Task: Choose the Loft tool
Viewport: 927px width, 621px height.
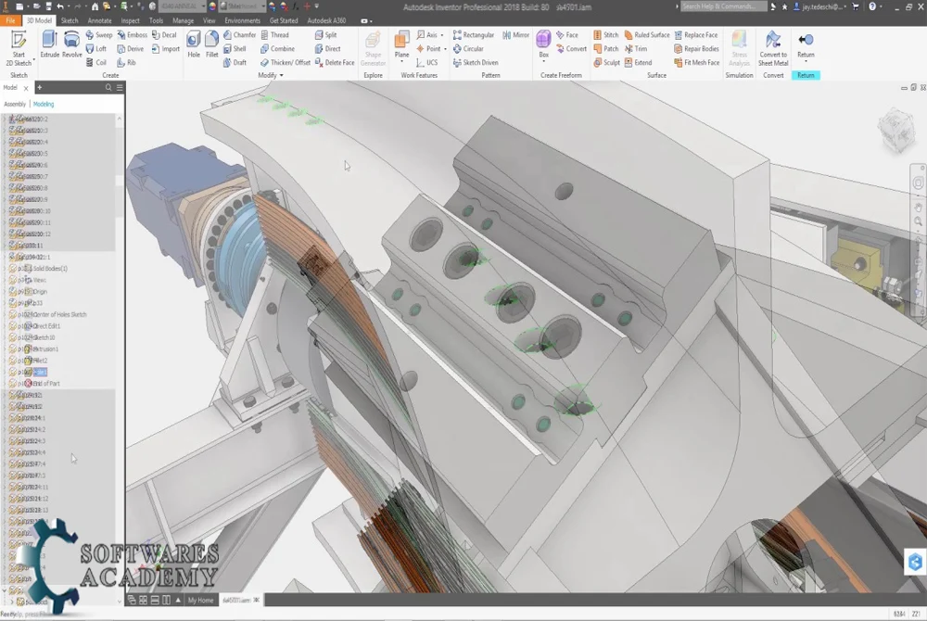Action: 96,49
